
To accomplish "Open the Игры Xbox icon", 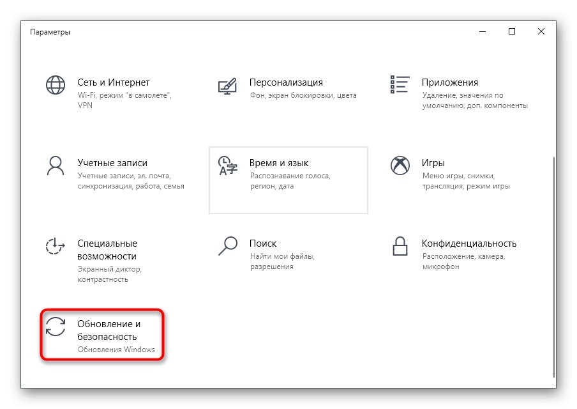I will click(x=400, y=166).
